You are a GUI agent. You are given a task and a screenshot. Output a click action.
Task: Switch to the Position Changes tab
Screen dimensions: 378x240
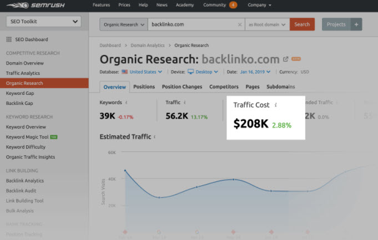tap(182, 86)
